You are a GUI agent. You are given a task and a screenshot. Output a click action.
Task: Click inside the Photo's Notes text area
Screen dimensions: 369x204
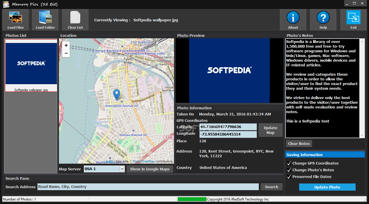[323, 88]
